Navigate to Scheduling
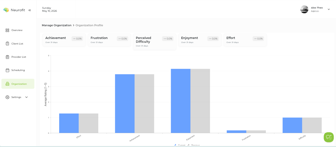The width and height of the screenshot is (336, 147). point(18,70)
